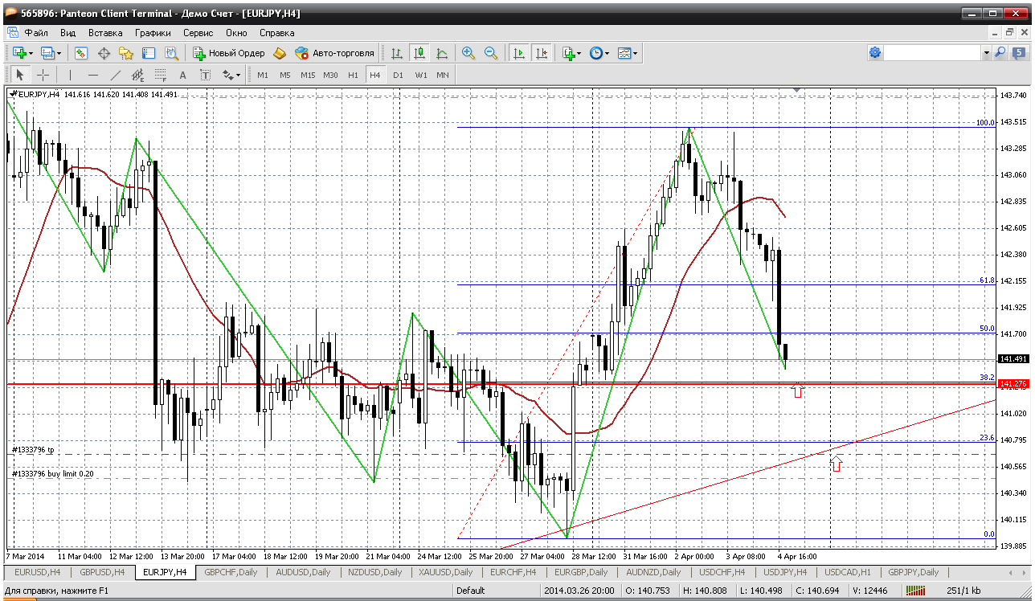Image resolution: width=1035 pixels, height=601 pixels.
Task: Toggle the Авто-торговля button
Action: (335, 53)
